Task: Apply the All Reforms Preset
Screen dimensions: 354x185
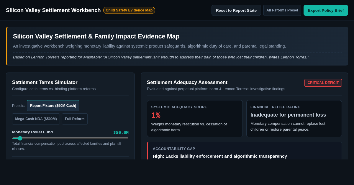Action: 282,10
